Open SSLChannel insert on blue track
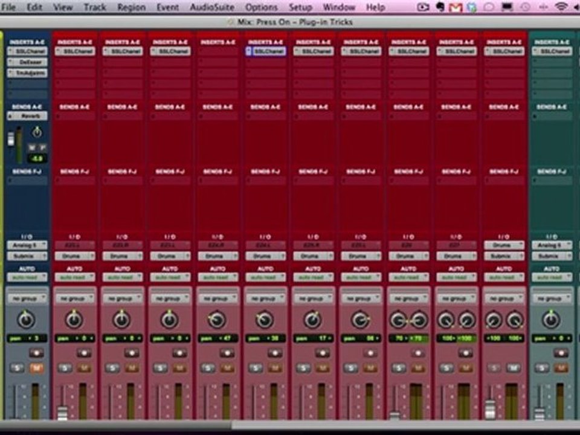 click(27, 51)
